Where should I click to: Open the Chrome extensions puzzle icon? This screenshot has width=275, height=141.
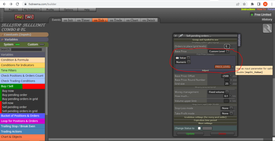point(252,4)
